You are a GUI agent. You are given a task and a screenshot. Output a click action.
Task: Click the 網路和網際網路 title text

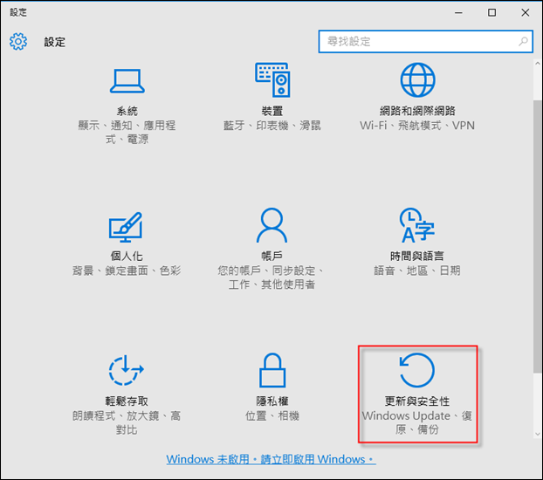[x=417, y=111]
